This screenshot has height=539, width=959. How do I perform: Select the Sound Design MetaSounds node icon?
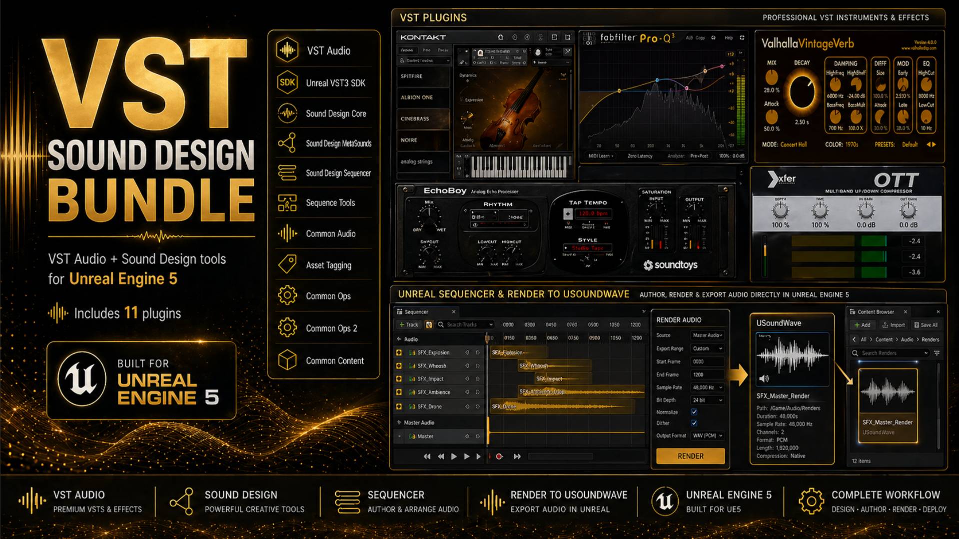click(x=287, y=143)
